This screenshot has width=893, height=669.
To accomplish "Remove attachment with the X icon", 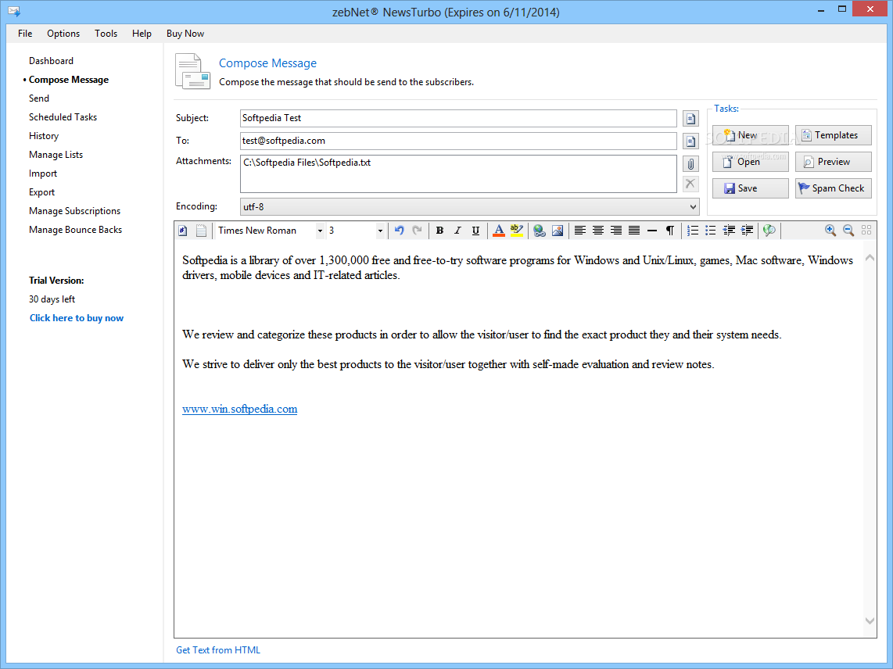I will click(x=690, y=184).
